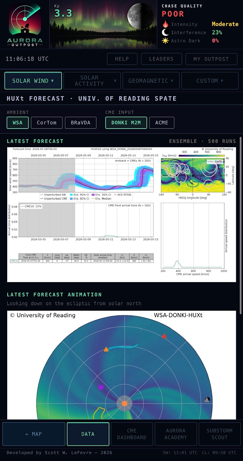Click the orange triangle marker in animation
The image size is (243, 461).
point(106,349)
